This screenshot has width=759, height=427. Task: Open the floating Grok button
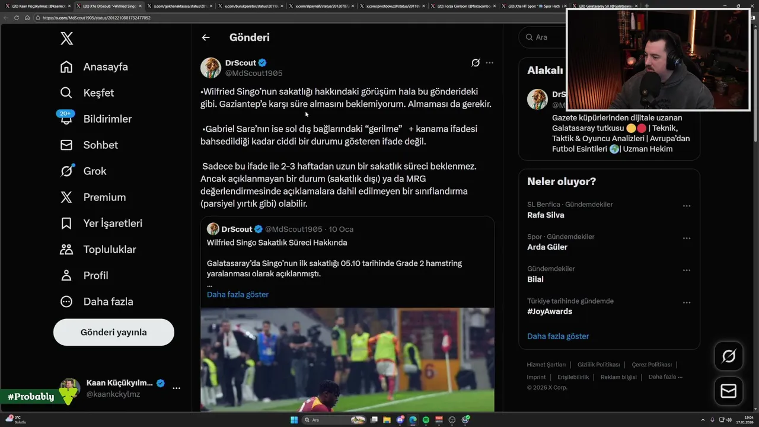click(x=728, y=356)
